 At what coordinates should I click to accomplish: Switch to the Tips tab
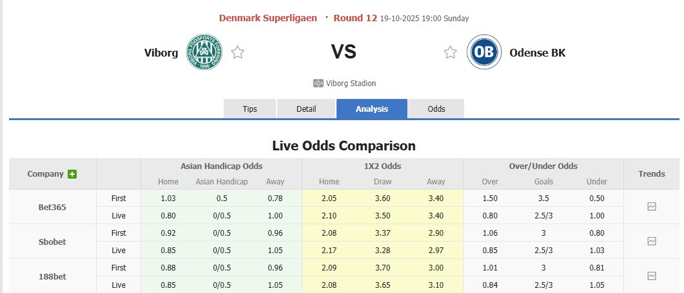click(249, 109)
